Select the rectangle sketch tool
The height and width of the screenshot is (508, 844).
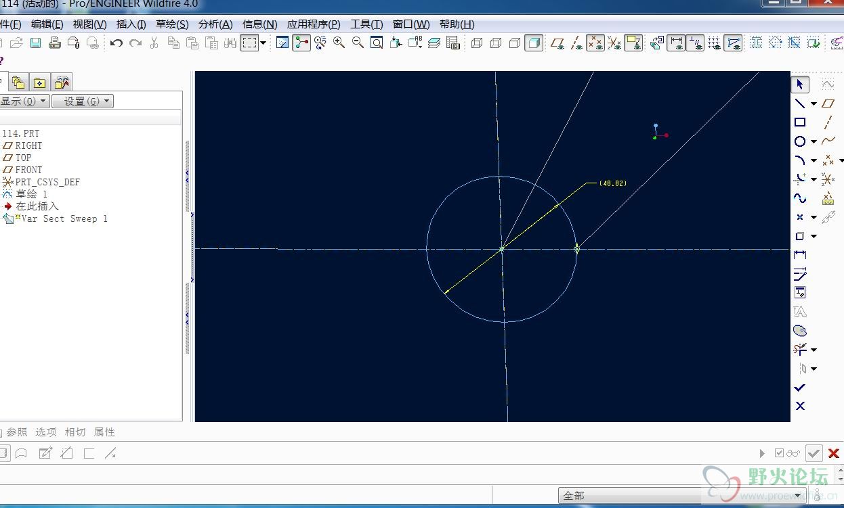pyautogui.click(x=800, y=122)
